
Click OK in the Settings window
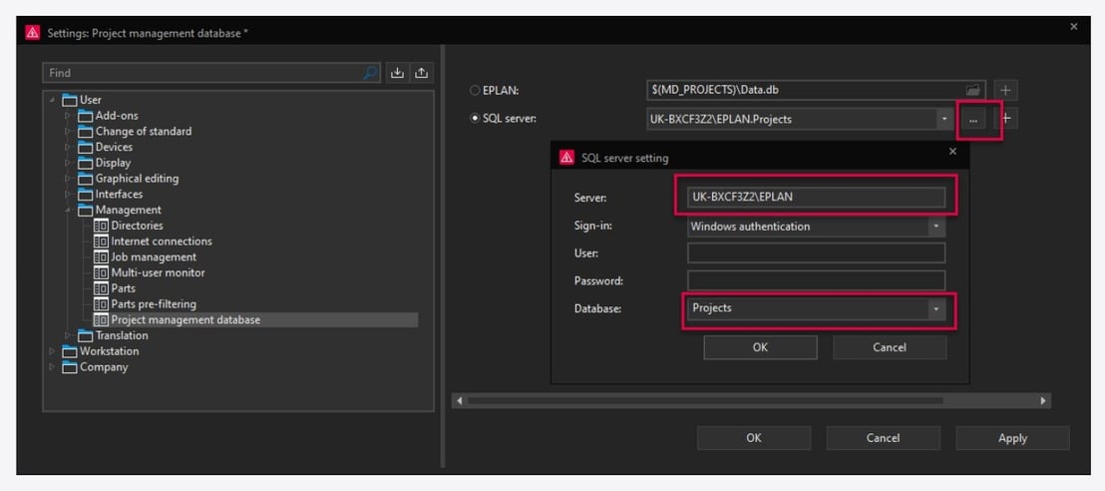click(754, 438)
